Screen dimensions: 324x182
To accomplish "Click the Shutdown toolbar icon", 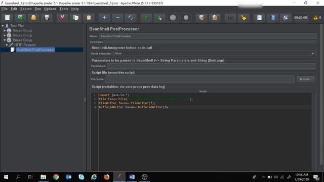I will 186,18.
